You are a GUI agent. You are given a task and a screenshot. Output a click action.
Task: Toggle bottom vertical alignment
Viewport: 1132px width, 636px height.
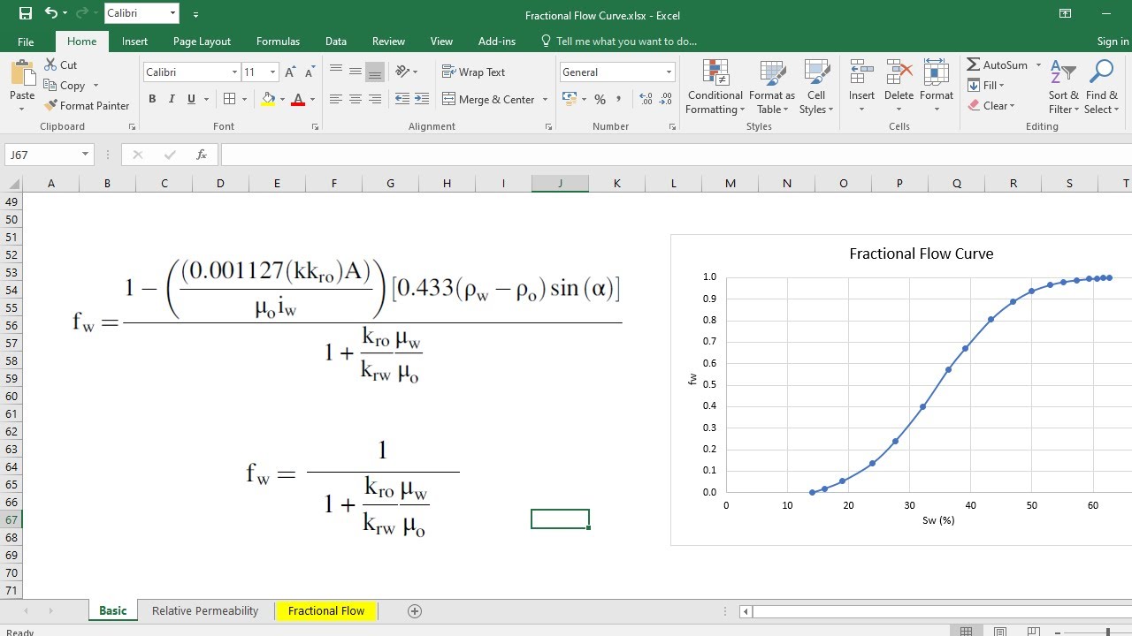pyautogui.click(x=375, y=72)
